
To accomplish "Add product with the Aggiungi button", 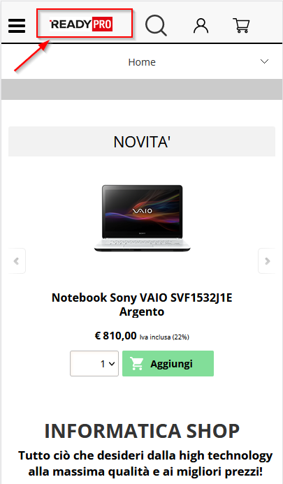I will 168,364.
